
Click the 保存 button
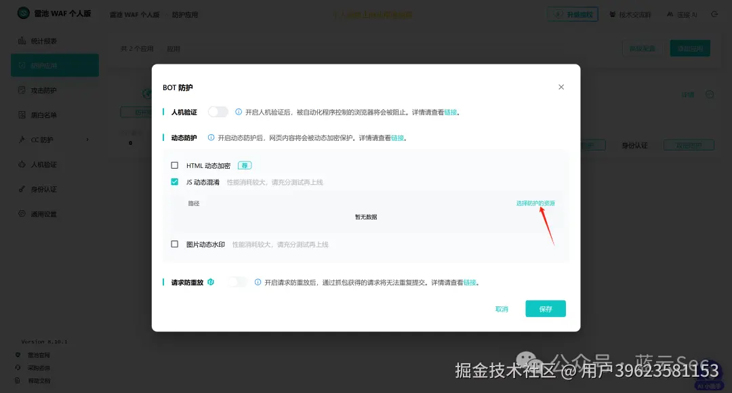(x=546, y=308)
